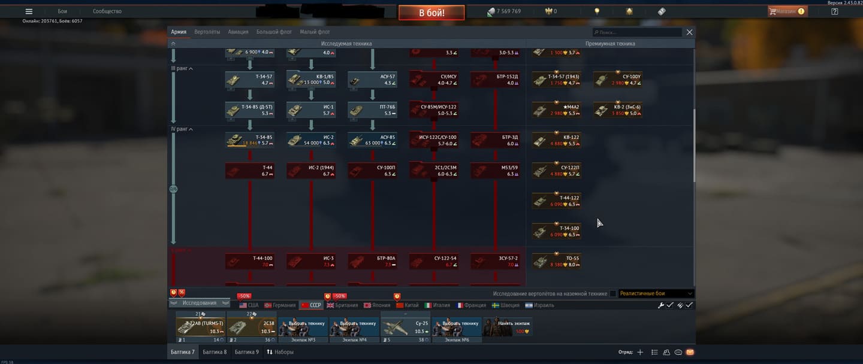The width and height of the screenshot is (863, 364).
Task: Open the hamburger main menu
Action: tap(29, 11)
